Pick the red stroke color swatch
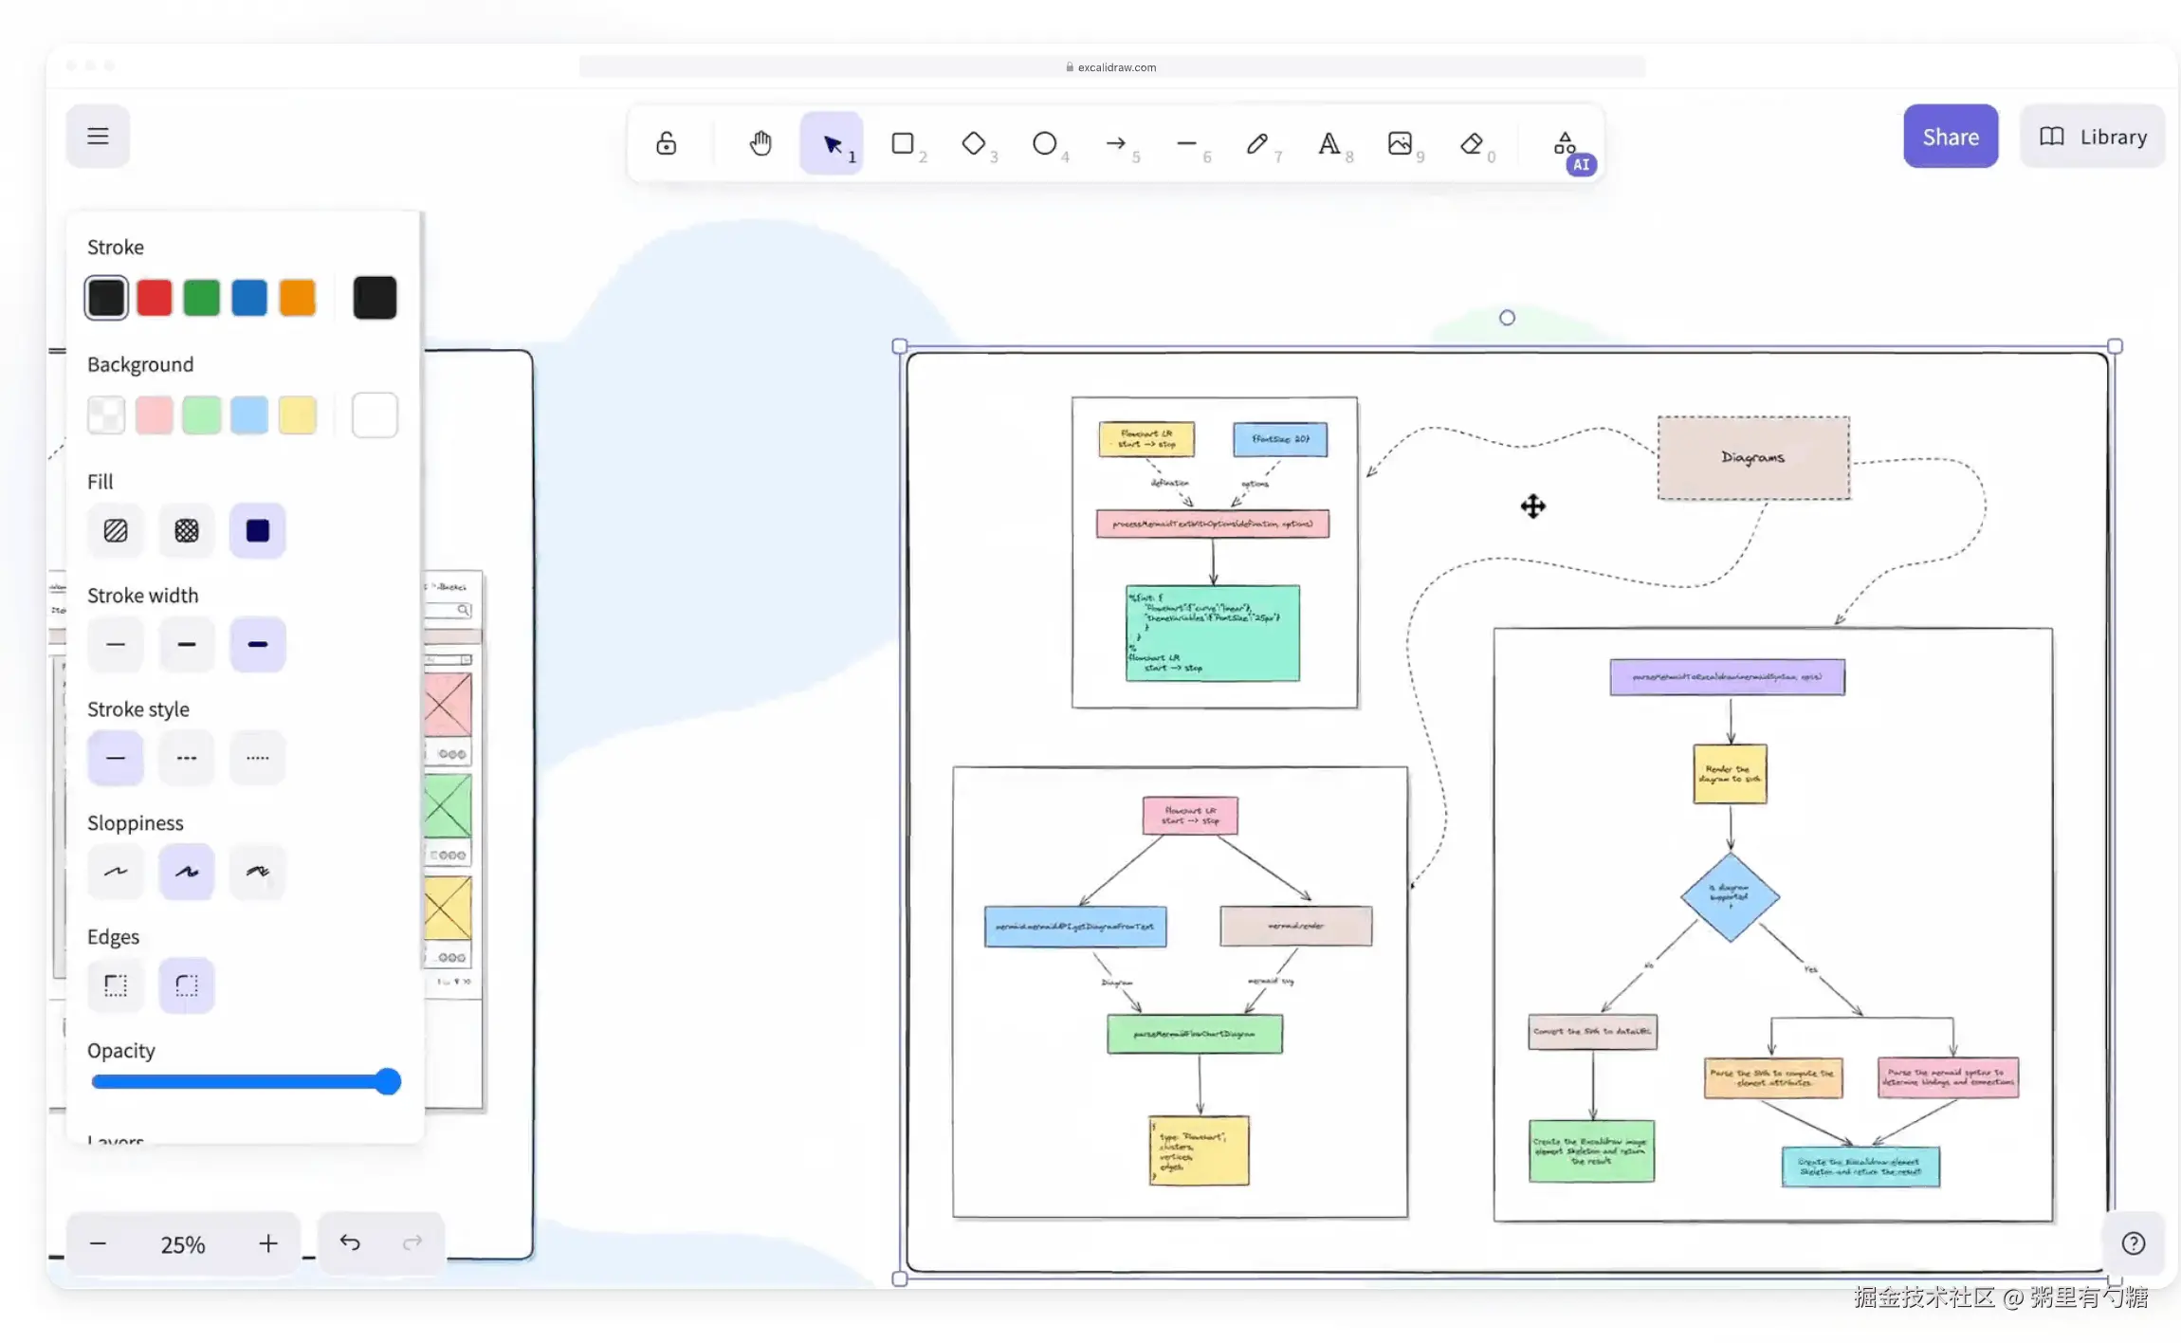 coord(155,298)
